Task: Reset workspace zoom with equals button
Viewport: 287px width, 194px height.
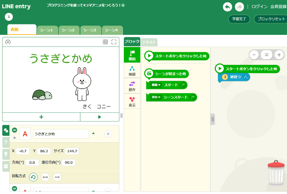Action: point(267,55)
